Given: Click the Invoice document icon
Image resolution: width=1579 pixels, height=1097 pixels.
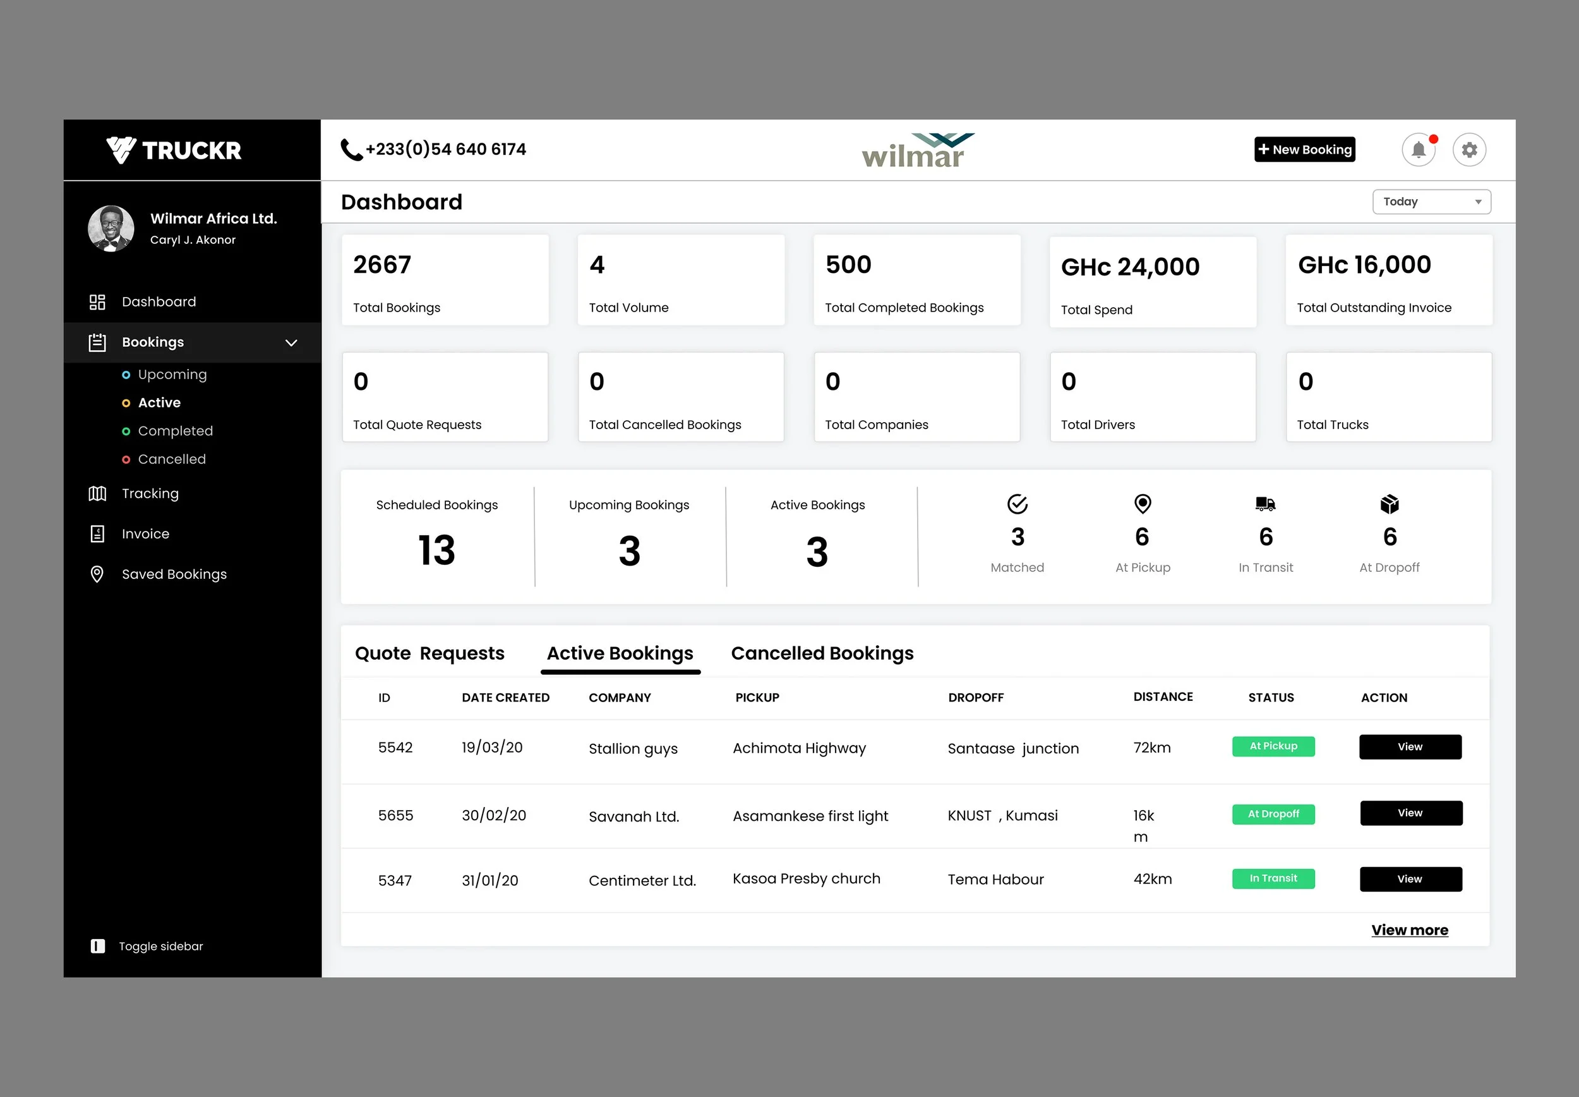Looking at the screenshot, I should pyautogui.click(x=97, y=534).
